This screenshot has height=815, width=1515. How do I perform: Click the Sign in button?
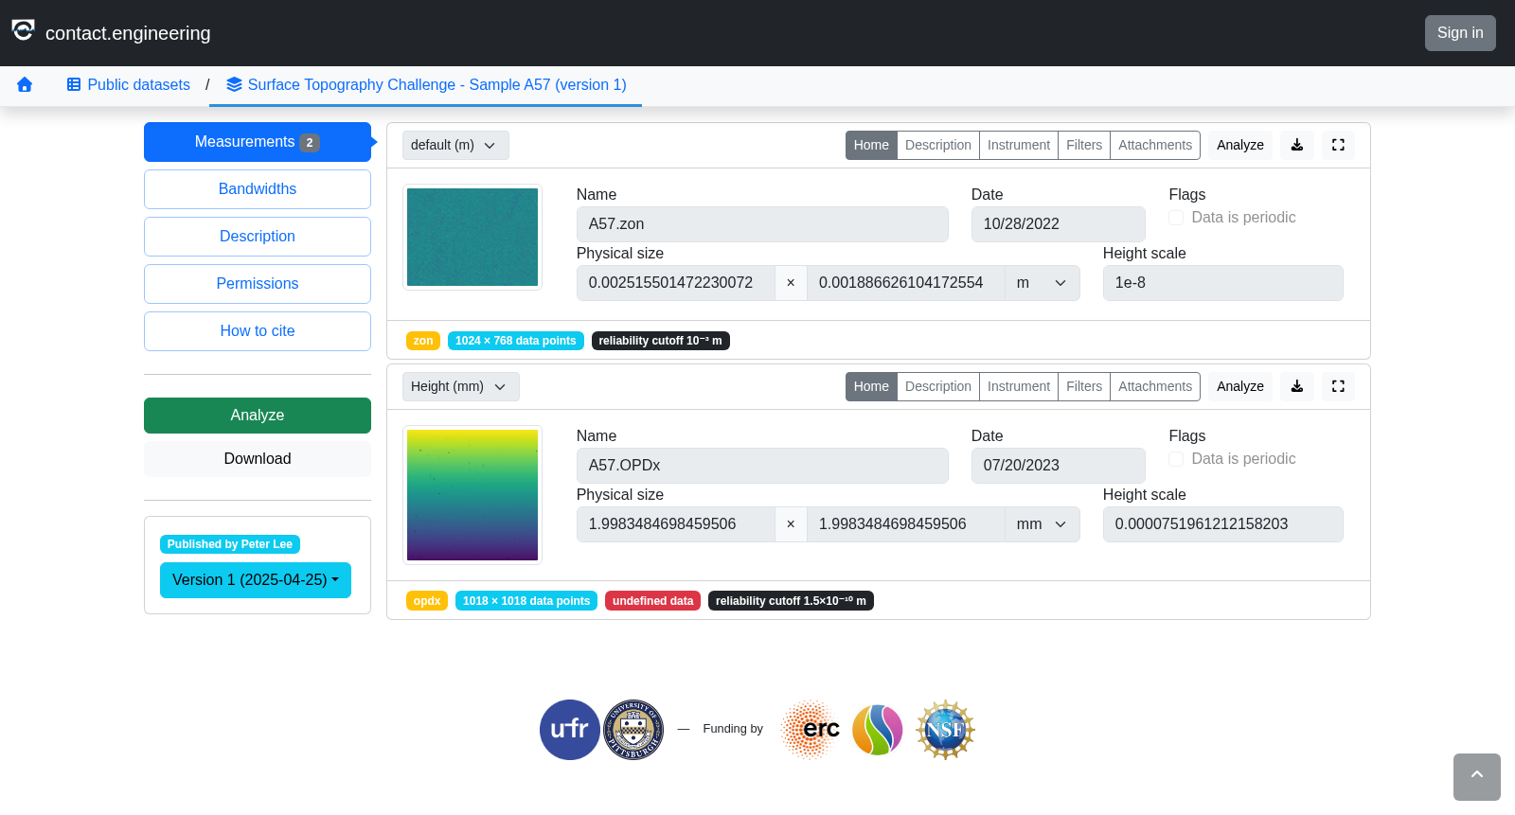point(1460,33)
